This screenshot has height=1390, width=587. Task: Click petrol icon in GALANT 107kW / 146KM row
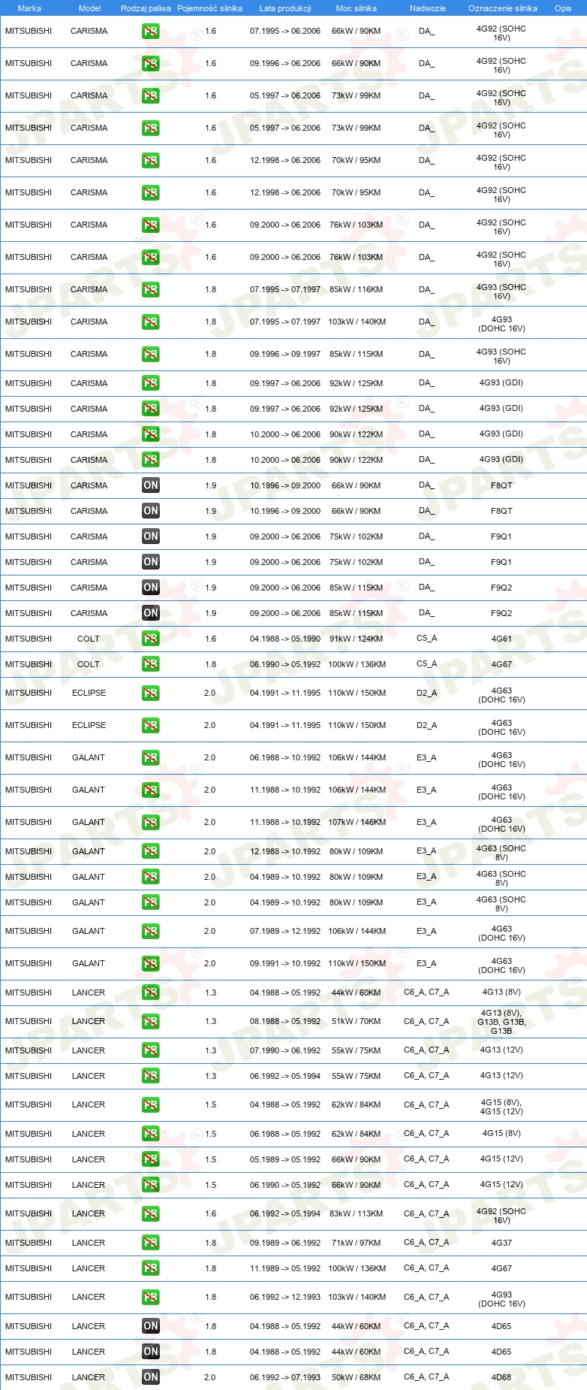(x=150, y=822)
